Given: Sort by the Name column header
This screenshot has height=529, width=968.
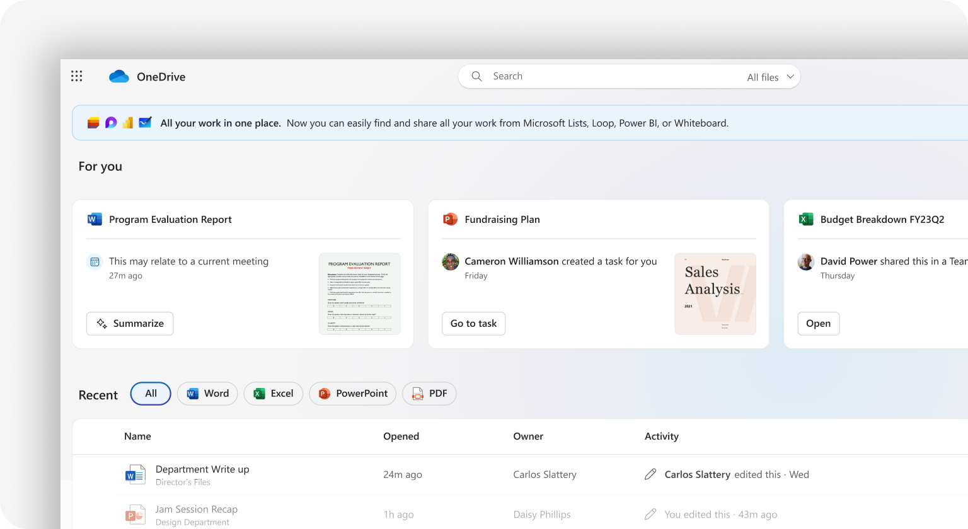Looking at the screenshot, I should (x=137, y=436).
